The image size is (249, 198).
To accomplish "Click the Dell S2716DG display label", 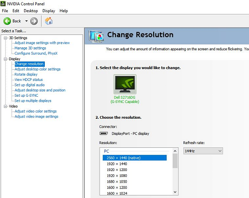I will click(125, 99).
